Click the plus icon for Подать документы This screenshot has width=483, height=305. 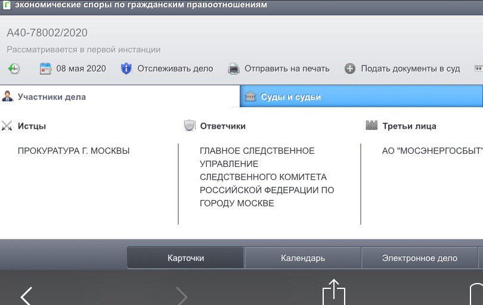click(x=349, y=69)
